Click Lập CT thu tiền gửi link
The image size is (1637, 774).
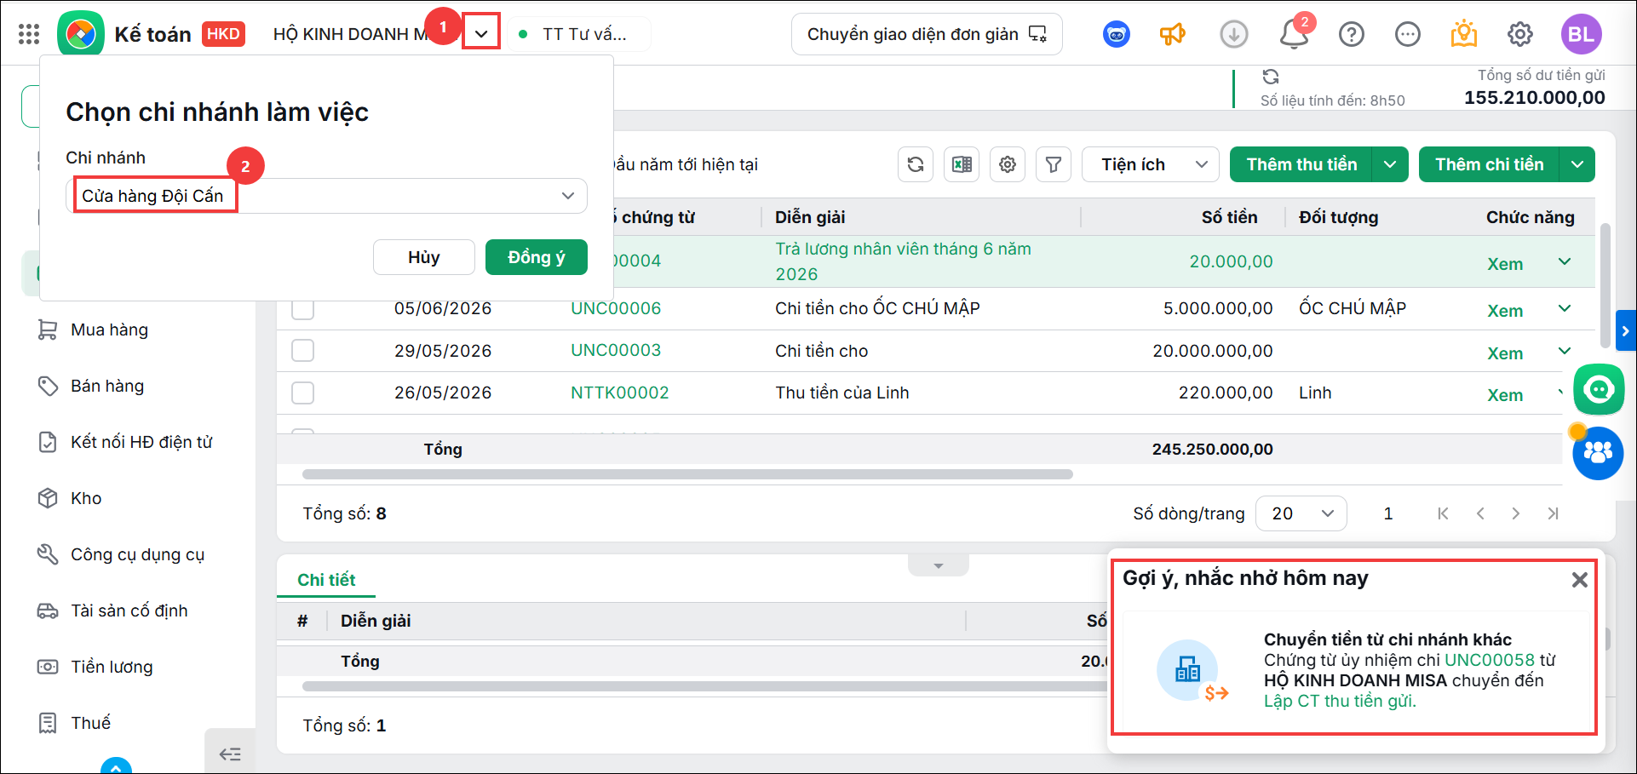(1340, 701)
